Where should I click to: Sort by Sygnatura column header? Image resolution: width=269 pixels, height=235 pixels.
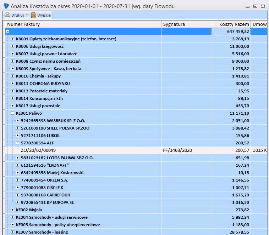point(186,24)
